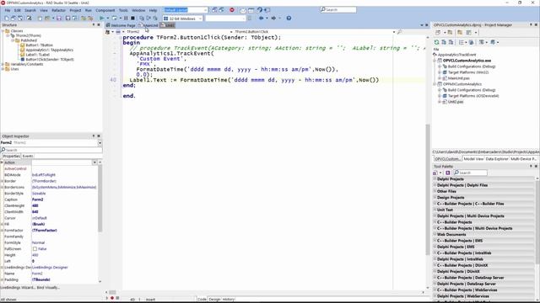This screenshot has height=303, width=540.
Task: Open the Model View tab
Action: click(473, 159)
